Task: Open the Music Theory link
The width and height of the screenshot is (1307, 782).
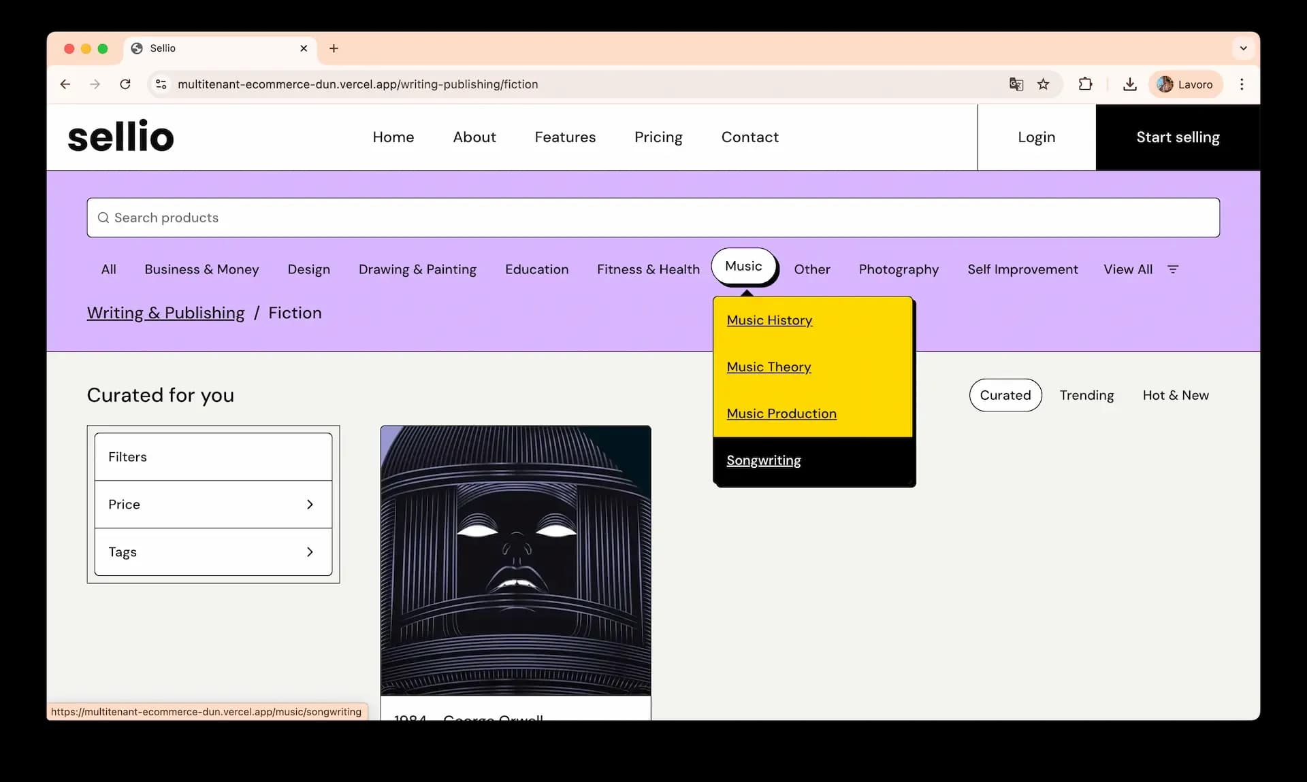Action: click(x=769, y=367)
